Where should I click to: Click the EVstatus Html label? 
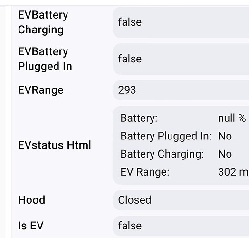tap(55, 145)
